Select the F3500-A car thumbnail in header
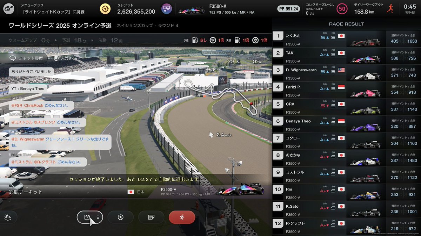 (191, 9)
